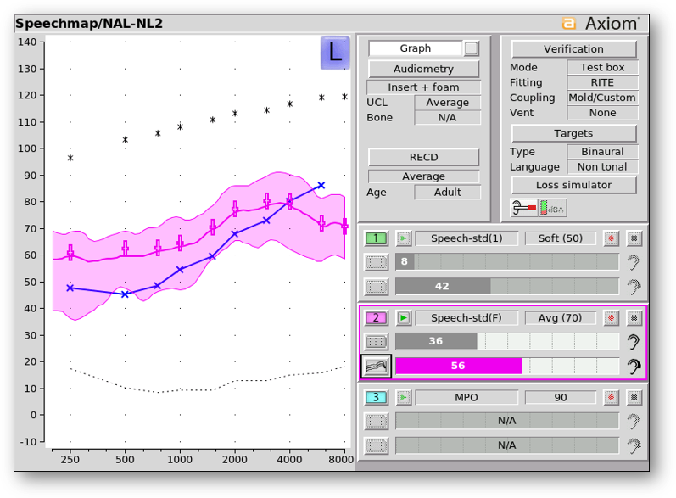Viewport: 676px width, 498px height.
Task: Click the Speechmap/NAL-NL2 title
Action: (x=89, y=23)
